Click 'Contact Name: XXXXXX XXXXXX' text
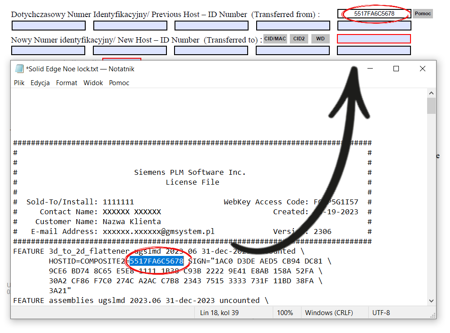Screen dimensions: 450x333 click(x=100, y=212)
